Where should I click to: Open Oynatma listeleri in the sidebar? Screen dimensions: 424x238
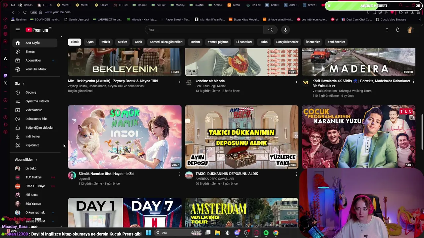click(x=35, y=101)
